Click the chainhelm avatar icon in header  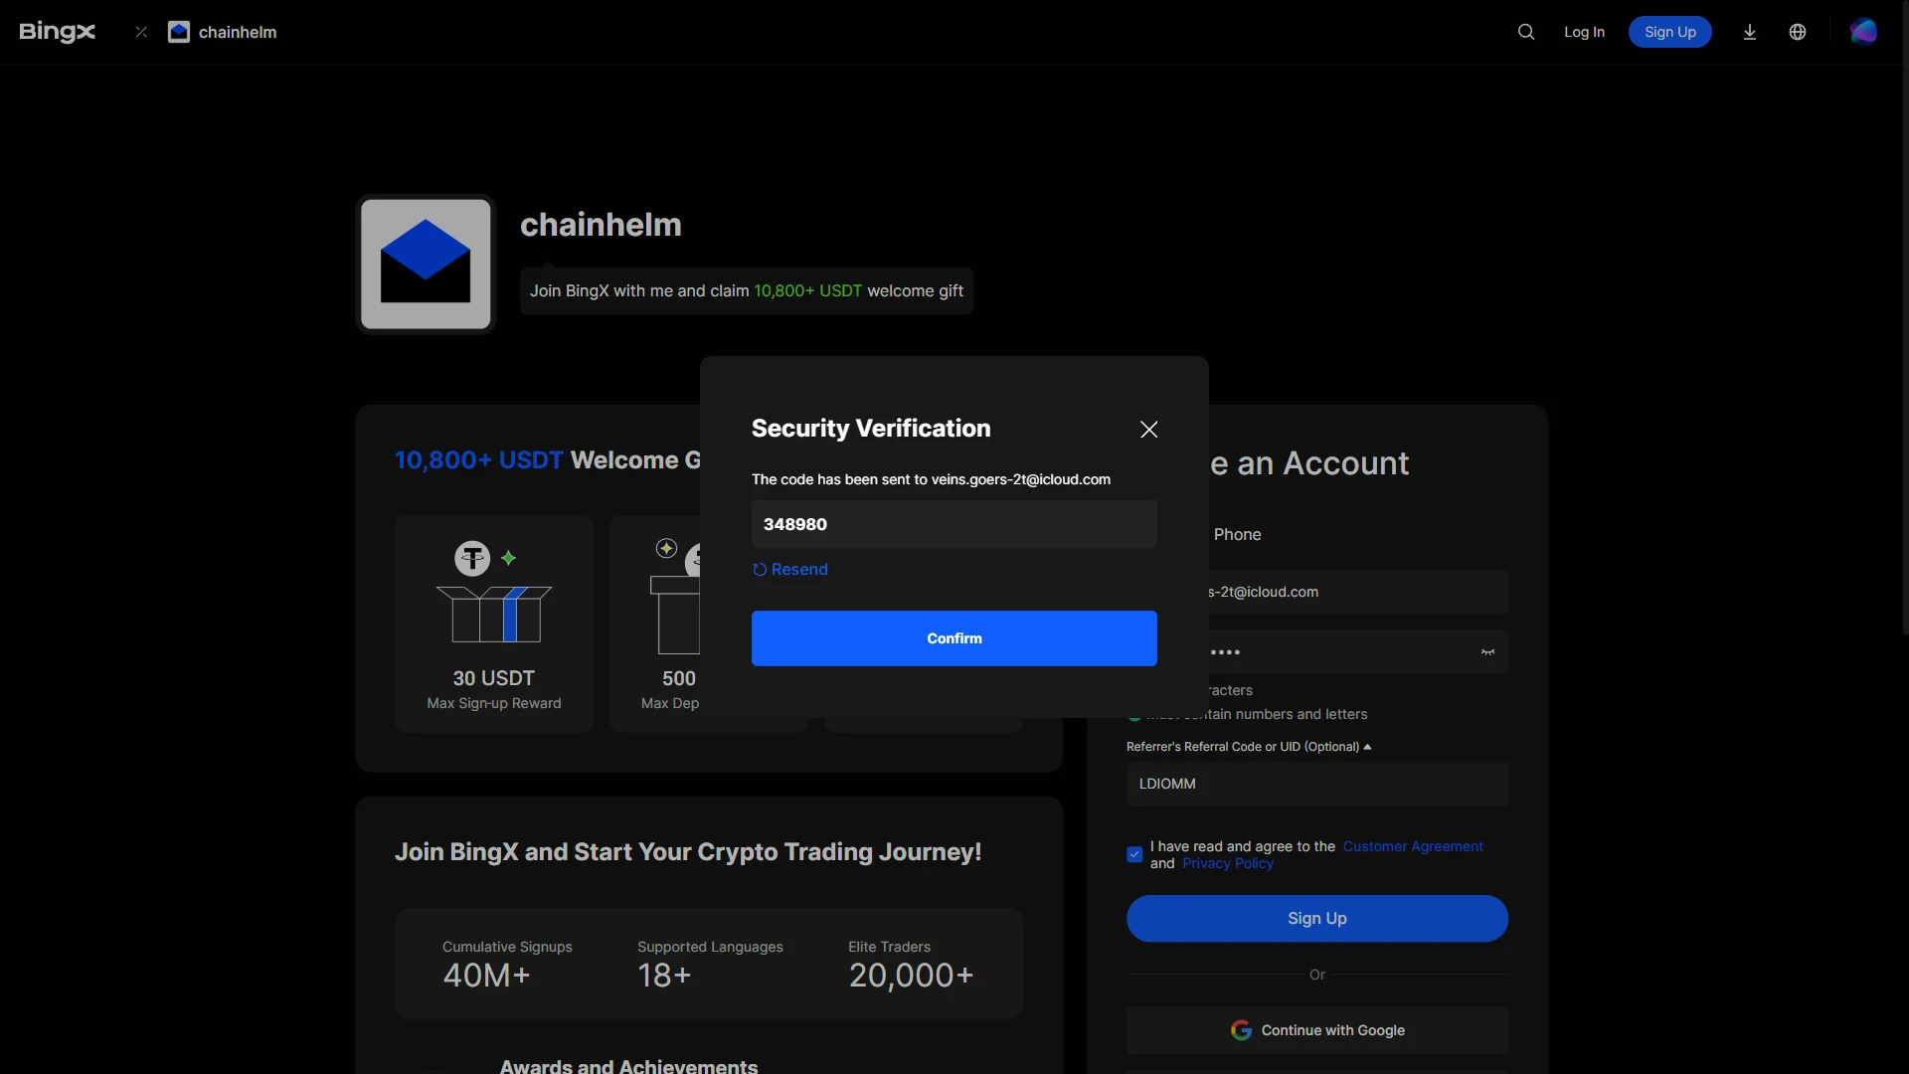[x=179, y=32]
